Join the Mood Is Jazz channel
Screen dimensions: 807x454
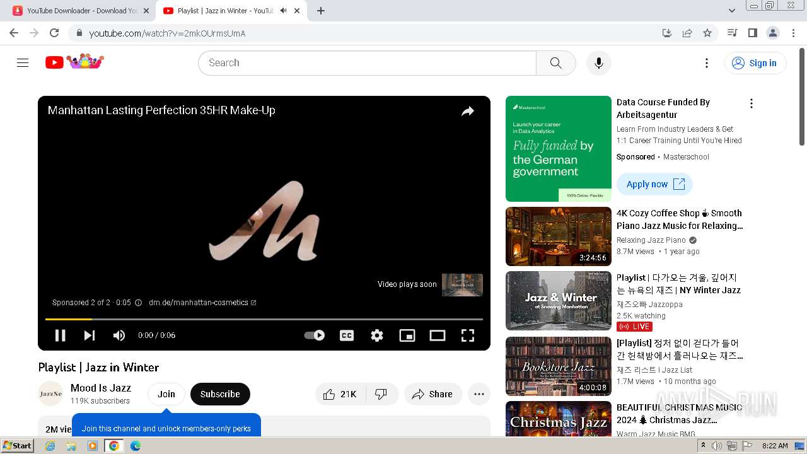click(166, 394)
